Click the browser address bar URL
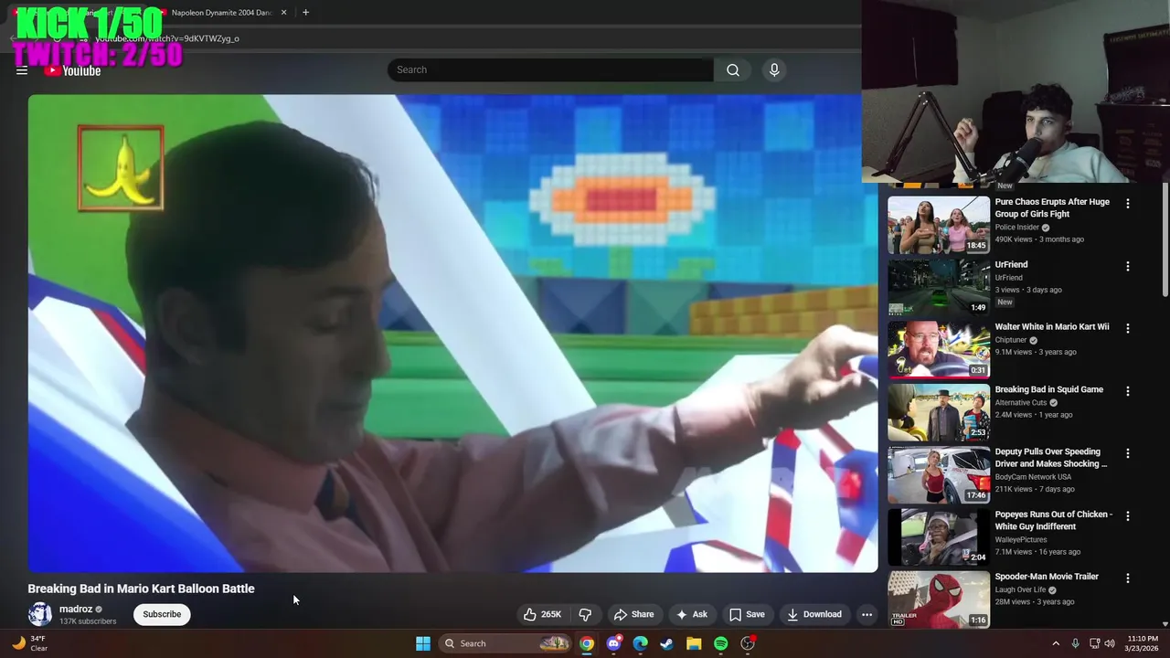 (167, 38)
